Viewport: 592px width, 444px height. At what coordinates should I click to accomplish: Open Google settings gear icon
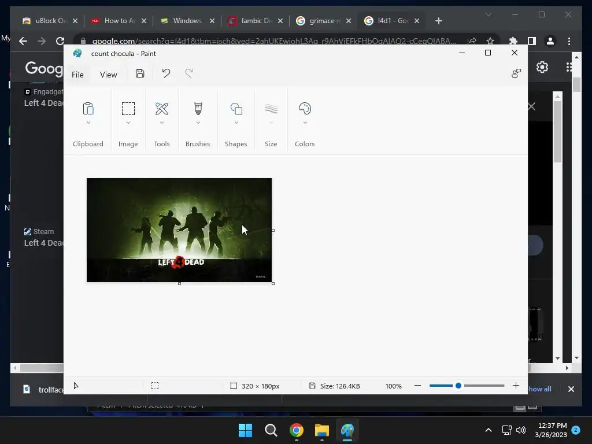tap(542, 67)
